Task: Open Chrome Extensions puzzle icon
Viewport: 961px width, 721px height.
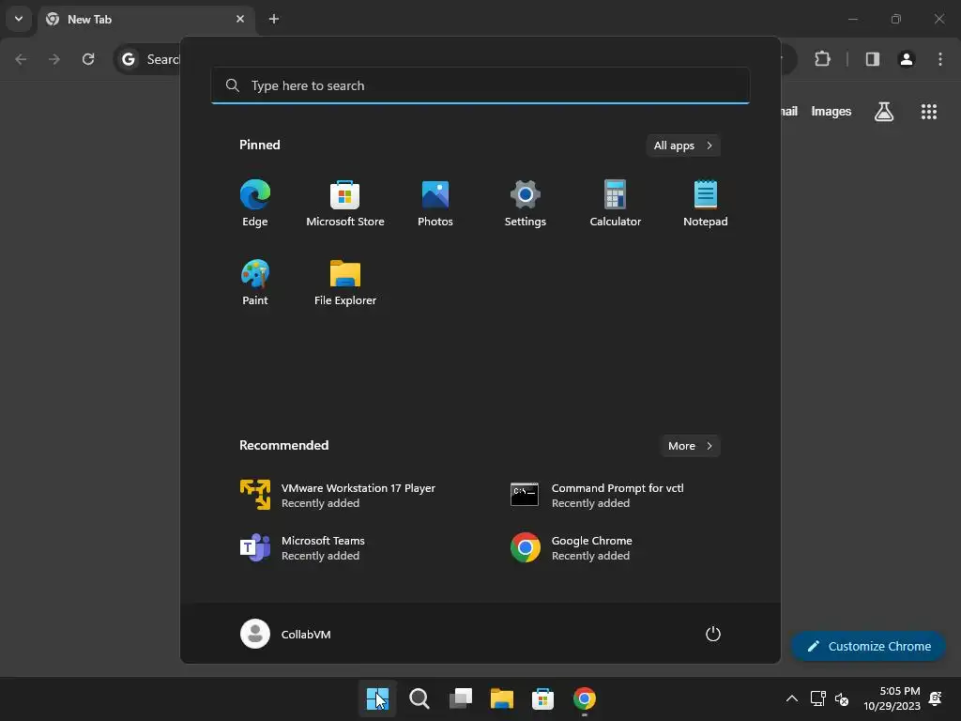Action: [822, 59]
